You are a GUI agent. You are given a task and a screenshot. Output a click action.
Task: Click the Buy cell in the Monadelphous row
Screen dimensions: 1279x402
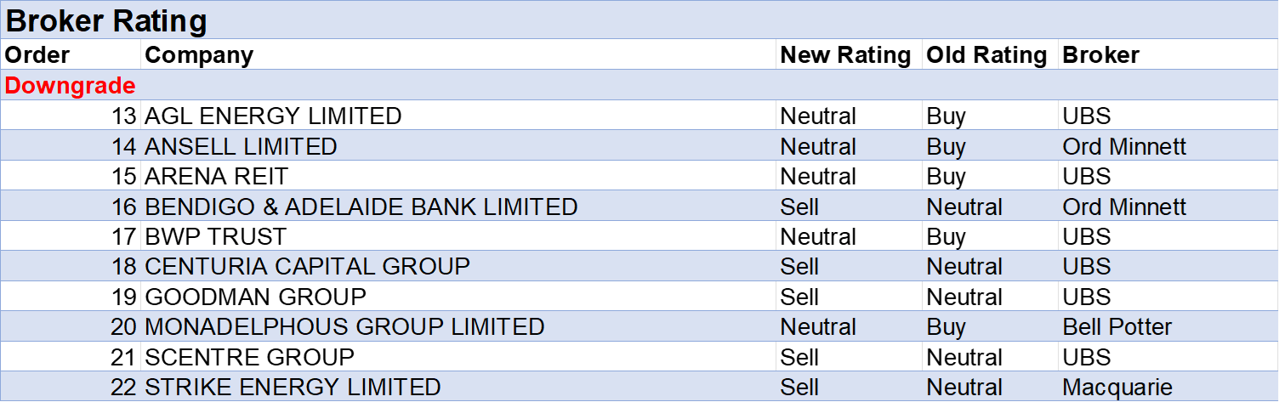click(x=946, y=327)
